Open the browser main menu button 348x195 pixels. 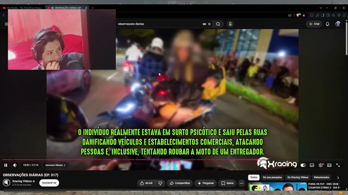click(344, 15)
